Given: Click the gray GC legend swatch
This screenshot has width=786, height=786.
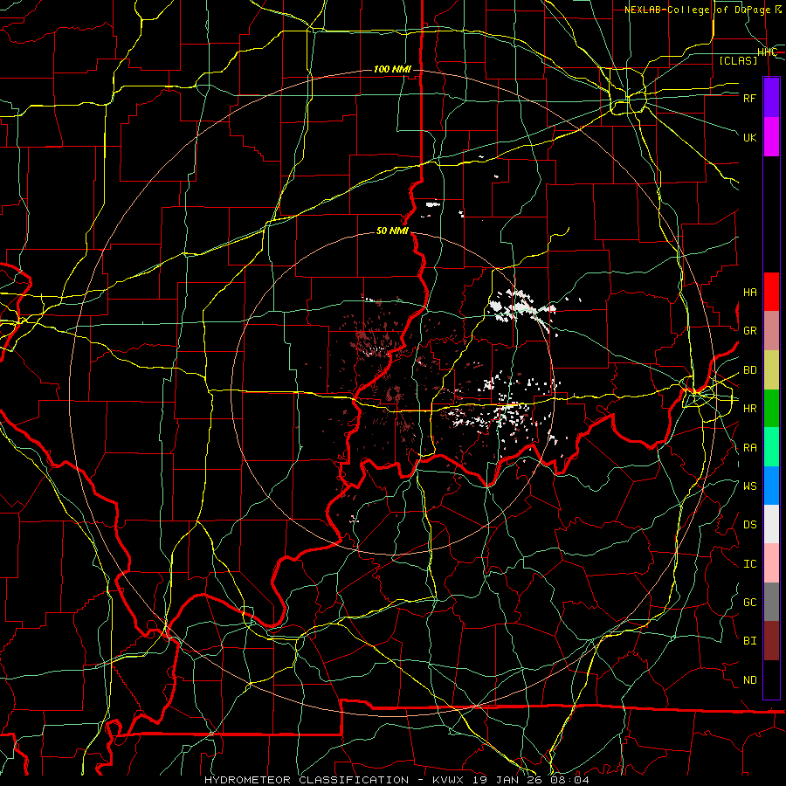Looking at the screenshot, I should coord(771,602).
